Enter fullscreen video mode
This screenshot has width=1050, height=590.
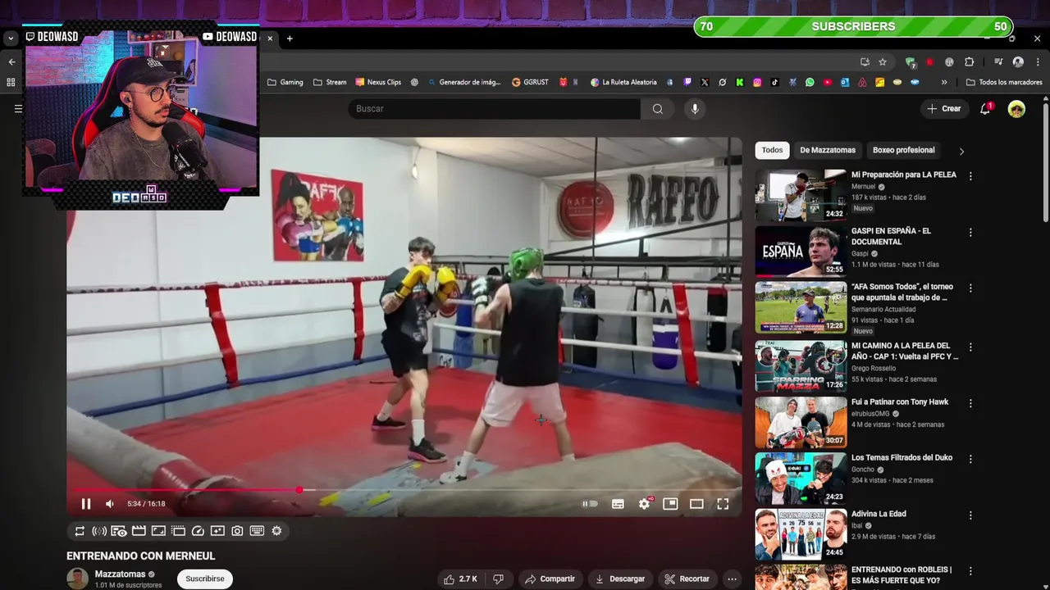coord(723,504)
